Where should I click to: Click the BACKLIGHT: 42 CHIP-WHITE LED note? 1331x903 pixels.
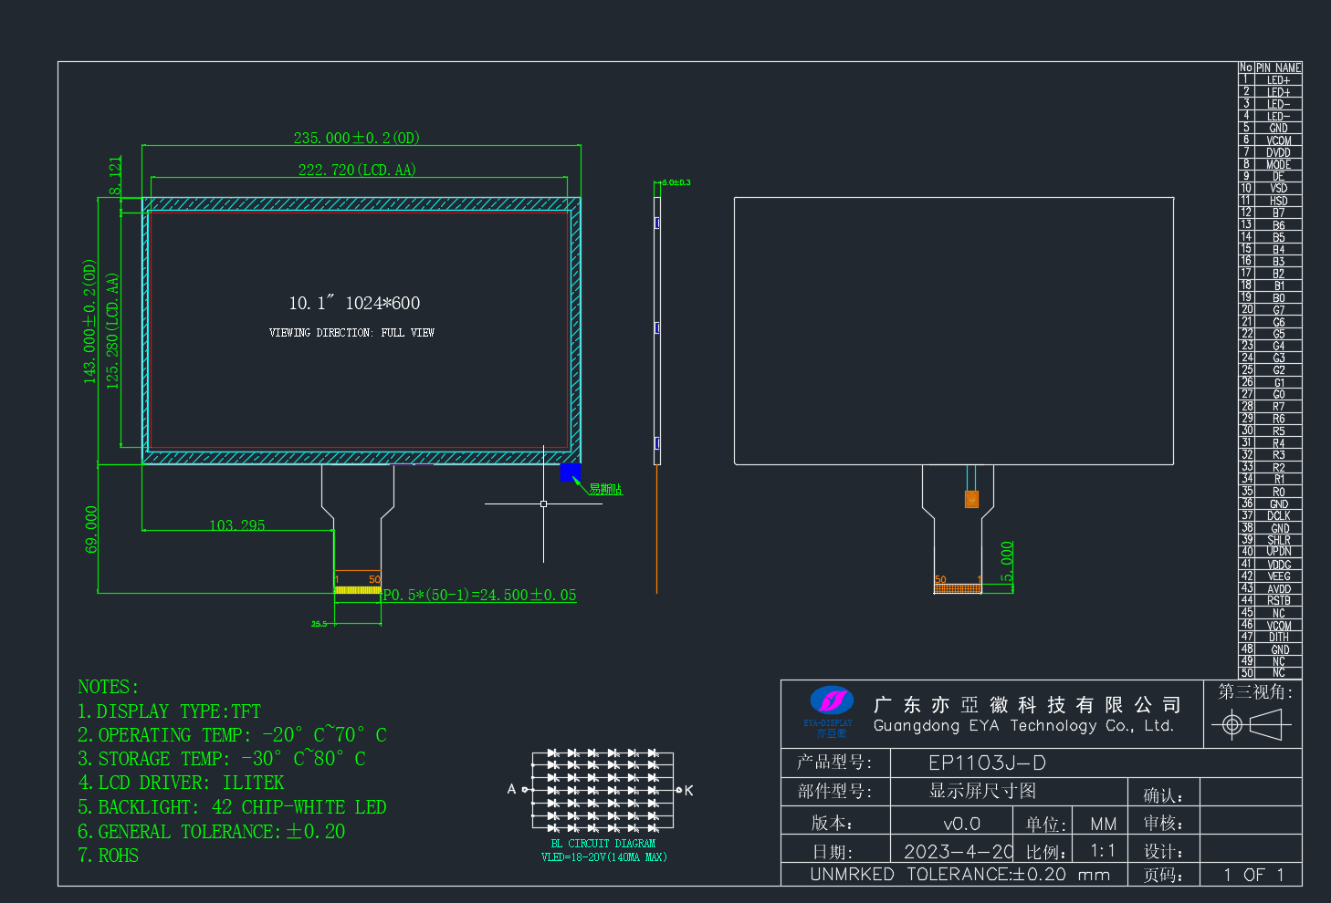pyautogui.click(x=232, y=807)
